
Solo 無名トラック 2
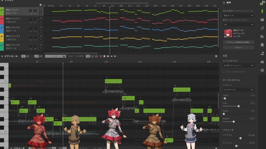pos(40,31)
